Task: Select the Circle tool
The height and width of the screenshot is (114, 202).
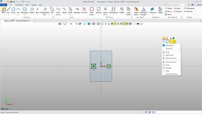Action: (x=13, y=10)
